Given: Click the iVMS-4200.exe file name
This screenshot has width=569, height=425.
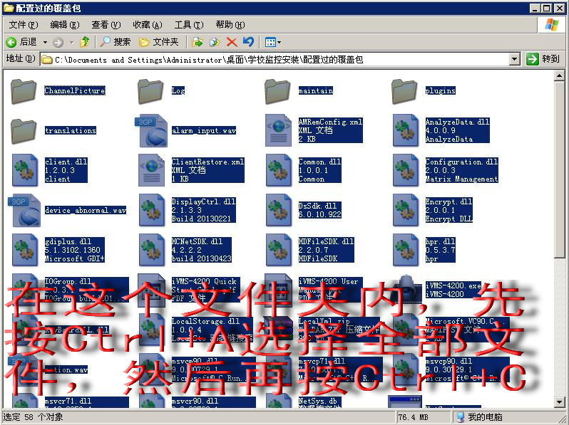Looking at the screenshot, I should pos(453,285).
